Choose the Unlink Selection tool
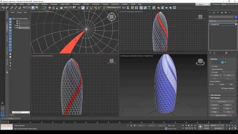The width and height of the screenshot is (238, 134). (x=16, y=8)
